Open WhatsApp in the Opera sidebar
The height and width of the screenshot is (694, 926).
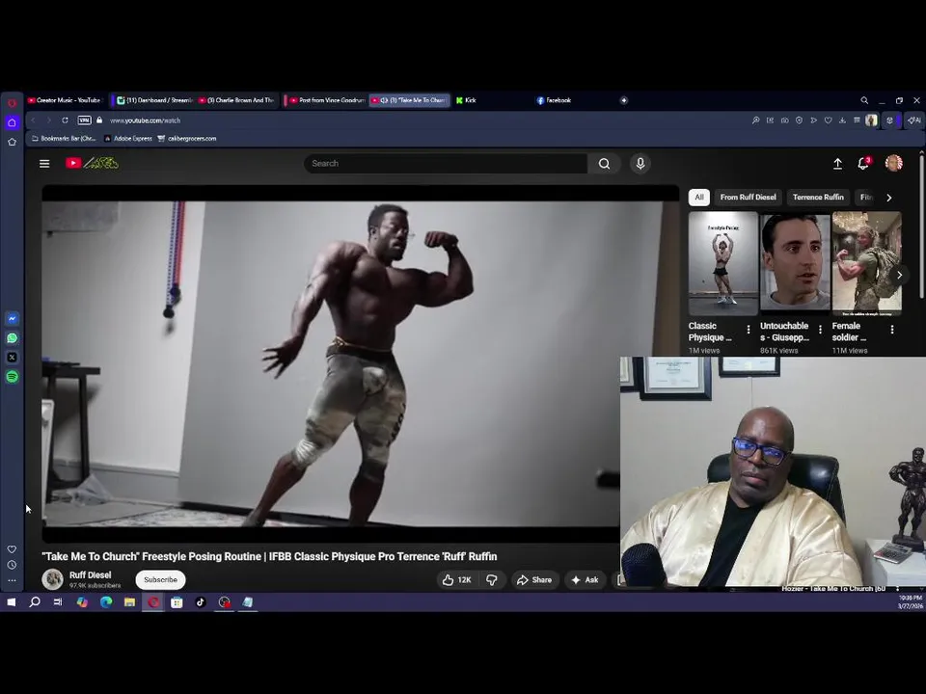[x=13, y=338]
